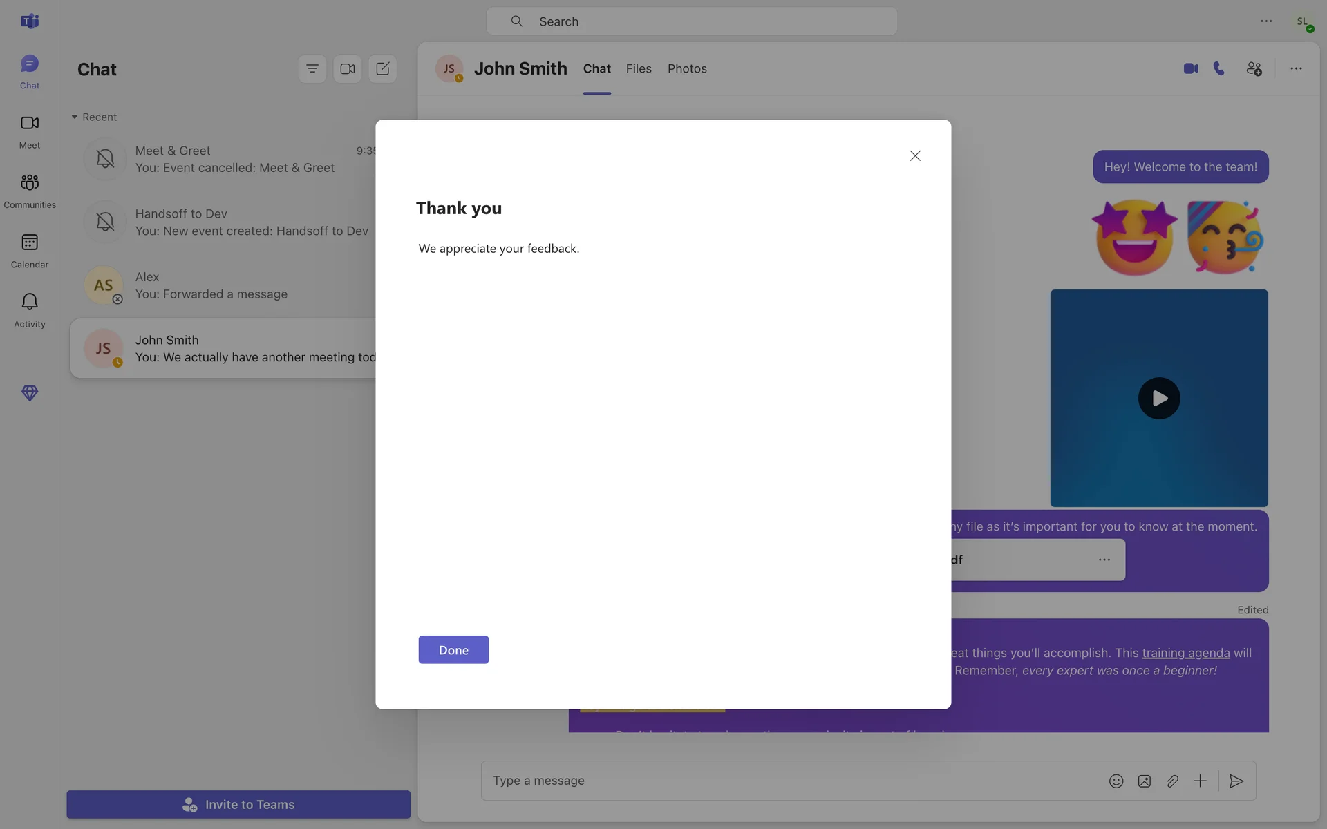Open the chat filter options

tap(312, 68)
